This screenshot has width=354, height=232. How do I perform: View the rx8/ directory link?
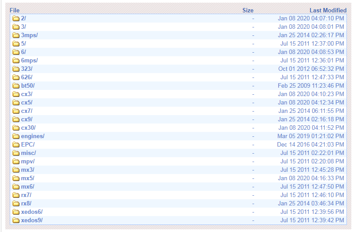tap(26, 203)
